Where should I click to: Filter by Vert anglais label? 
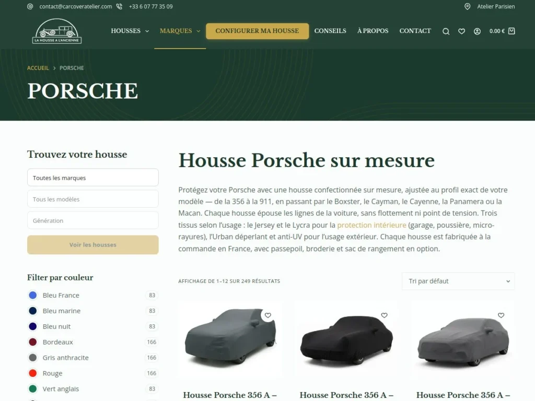click(61, 388)
